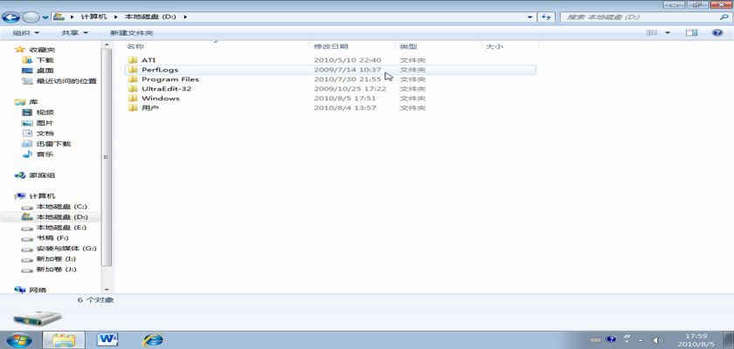Expand the view options dropdown arrow

668,32
